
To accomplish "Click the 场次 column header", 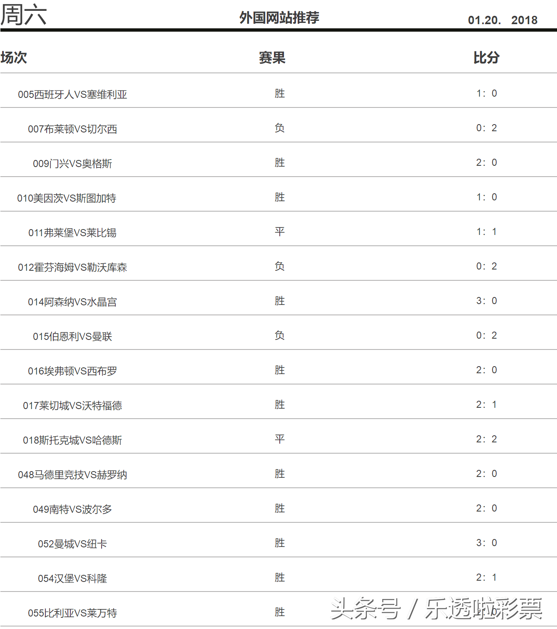I will (14, 57).
